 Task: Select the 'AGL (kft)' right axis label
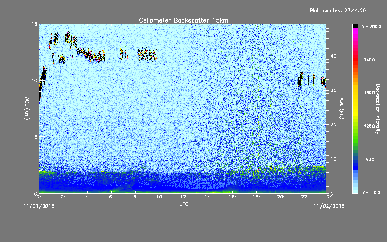pyautogui.click(x=342, y=108)
